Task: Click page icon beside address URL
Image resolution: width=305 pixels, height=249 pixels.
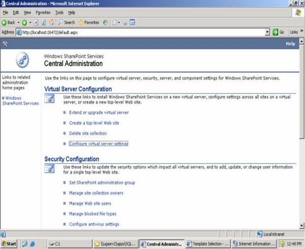Action: pos(19,32)
